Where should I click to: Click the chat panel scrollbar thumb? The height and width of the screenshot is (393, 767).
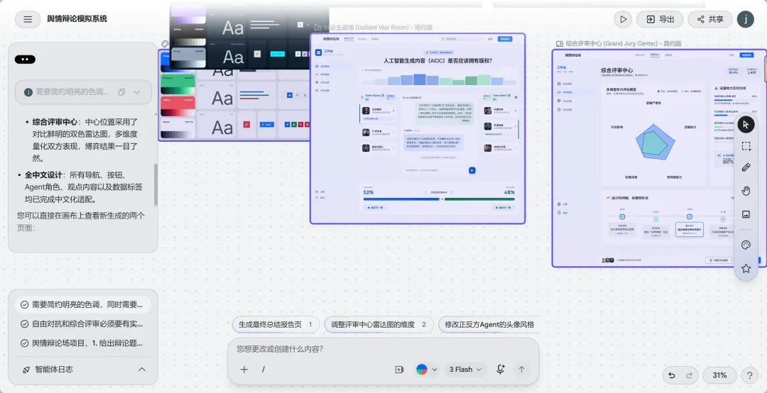156,184
